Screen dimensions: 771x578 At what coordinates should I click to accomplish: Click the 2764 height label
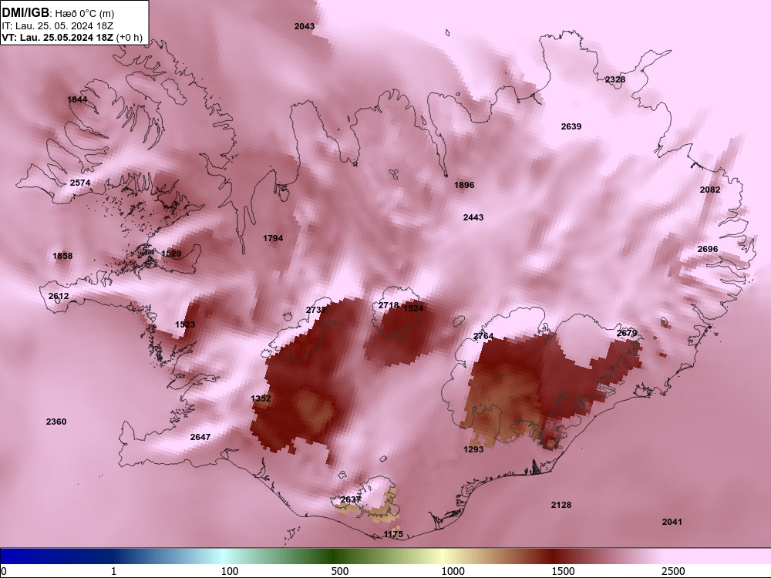(x=483, y=336)
